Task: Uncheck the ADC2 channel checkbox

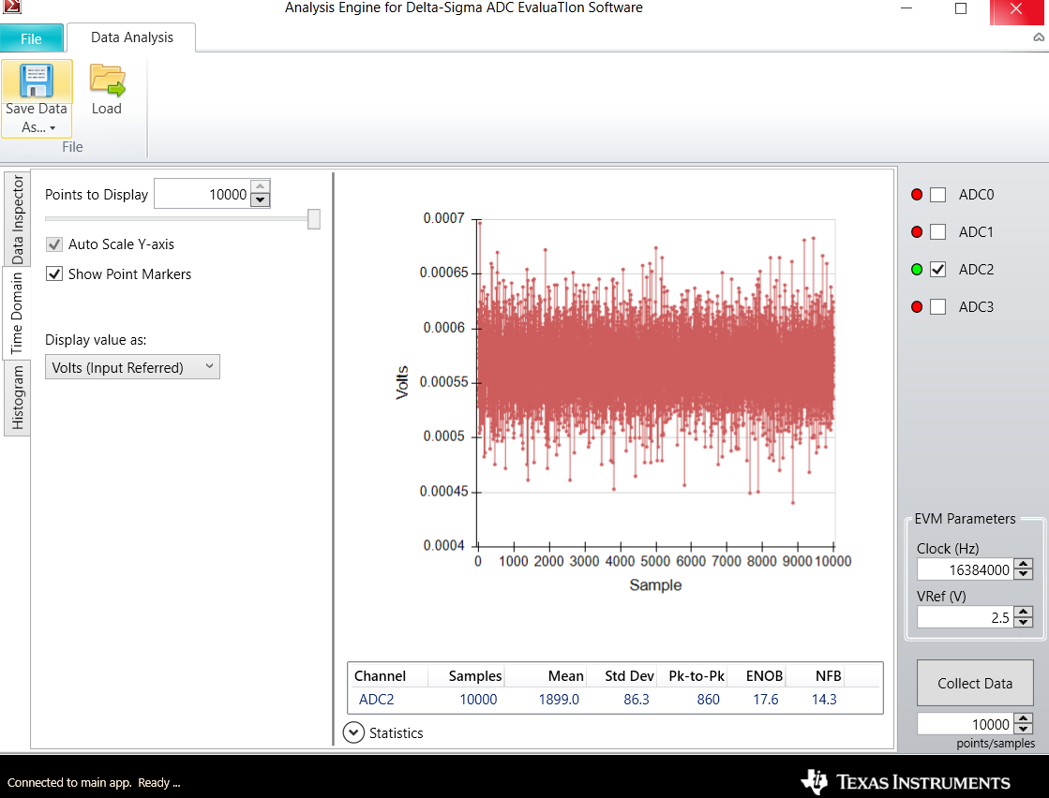Action: (938, 270)
